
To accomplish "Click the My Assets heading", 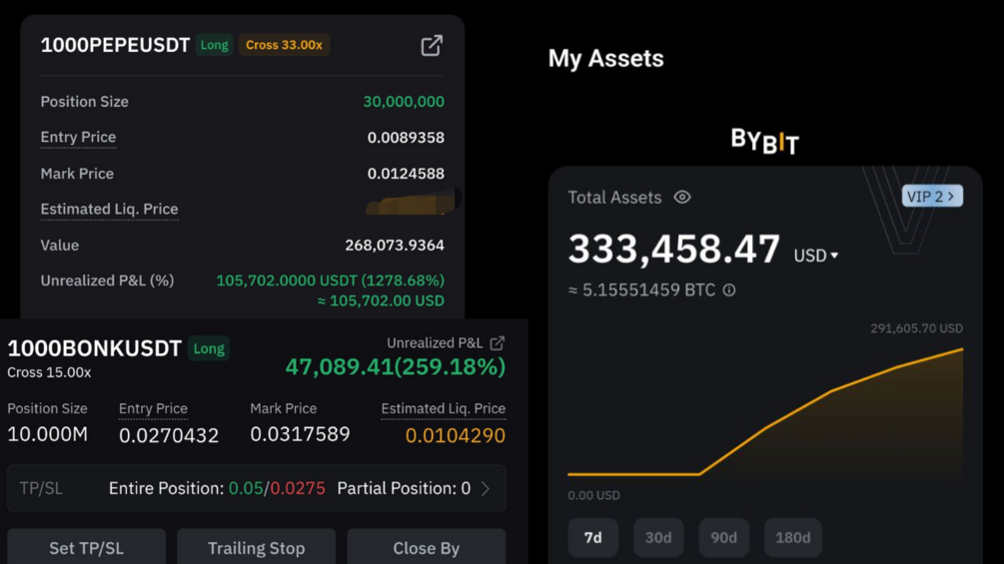I will coord(605,58).
